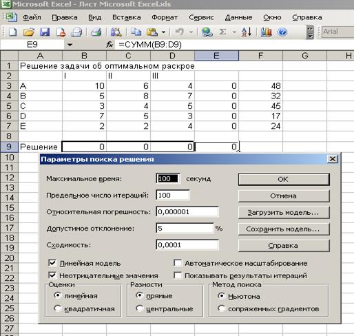Click the Сохранить модель button
The width and height of the screenshot is (354, 336).
(x=284, y=229)
